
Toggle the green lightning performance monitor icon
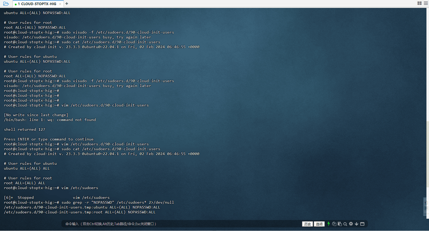tap(329, 224)
